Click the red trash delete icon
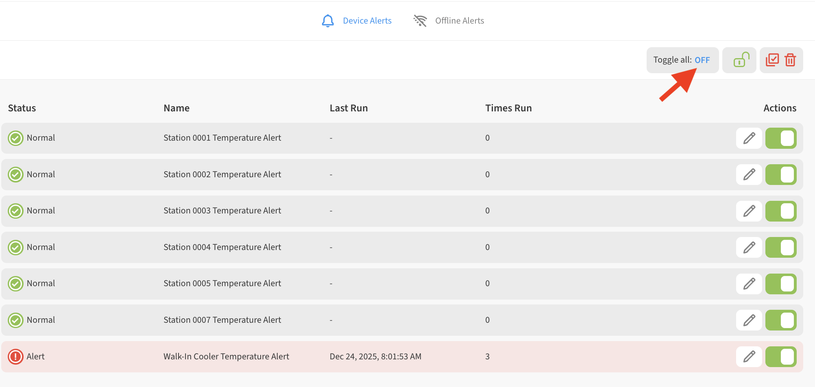Screen dimensions: 815x387 pyautogui.click(x=790, y=60)
